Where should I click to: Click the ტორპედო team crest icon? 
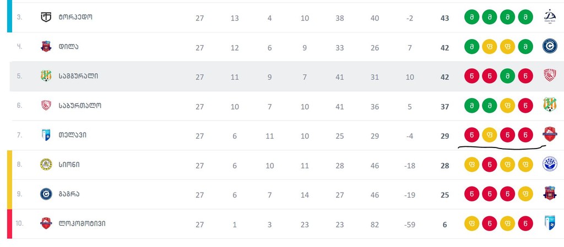(x=46, y=17)
